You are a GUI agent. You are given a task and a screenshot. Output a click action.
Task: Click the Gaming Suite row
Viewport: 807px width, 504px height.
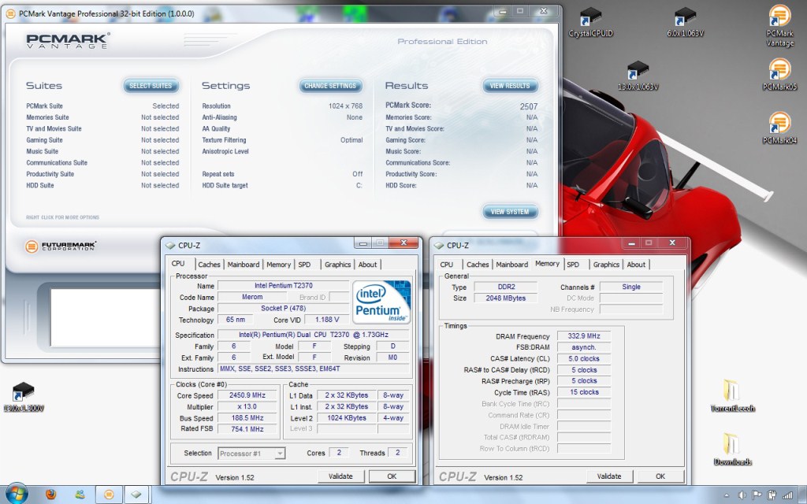pos(102,140)
